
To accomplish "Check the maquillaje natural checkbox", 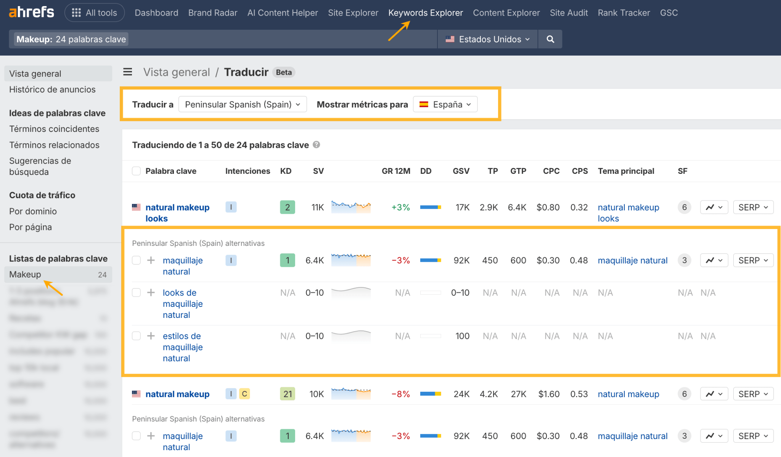I will tap(136, 260).
